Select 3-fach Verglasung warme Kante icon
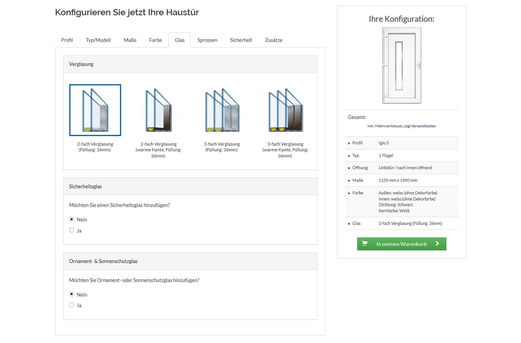 click(x=285, y=110)
